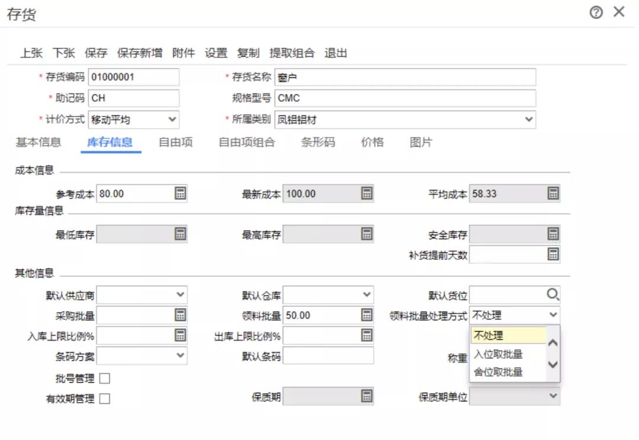Enable the 批号管理 checkbox
The width and height of the screenshot is (639, 440).
pos(105,378)
